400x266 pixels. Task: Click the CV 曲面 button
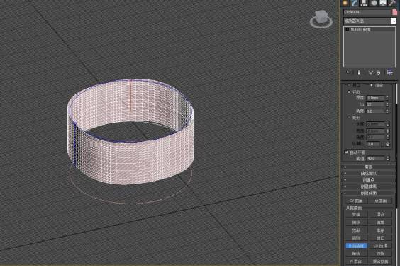tap(356, 201)
